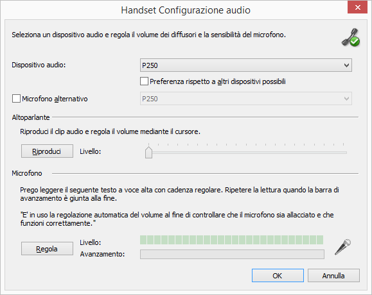Click the handset status icon with green check
Screen dimensions: 372x295
(x=351, y=37)
